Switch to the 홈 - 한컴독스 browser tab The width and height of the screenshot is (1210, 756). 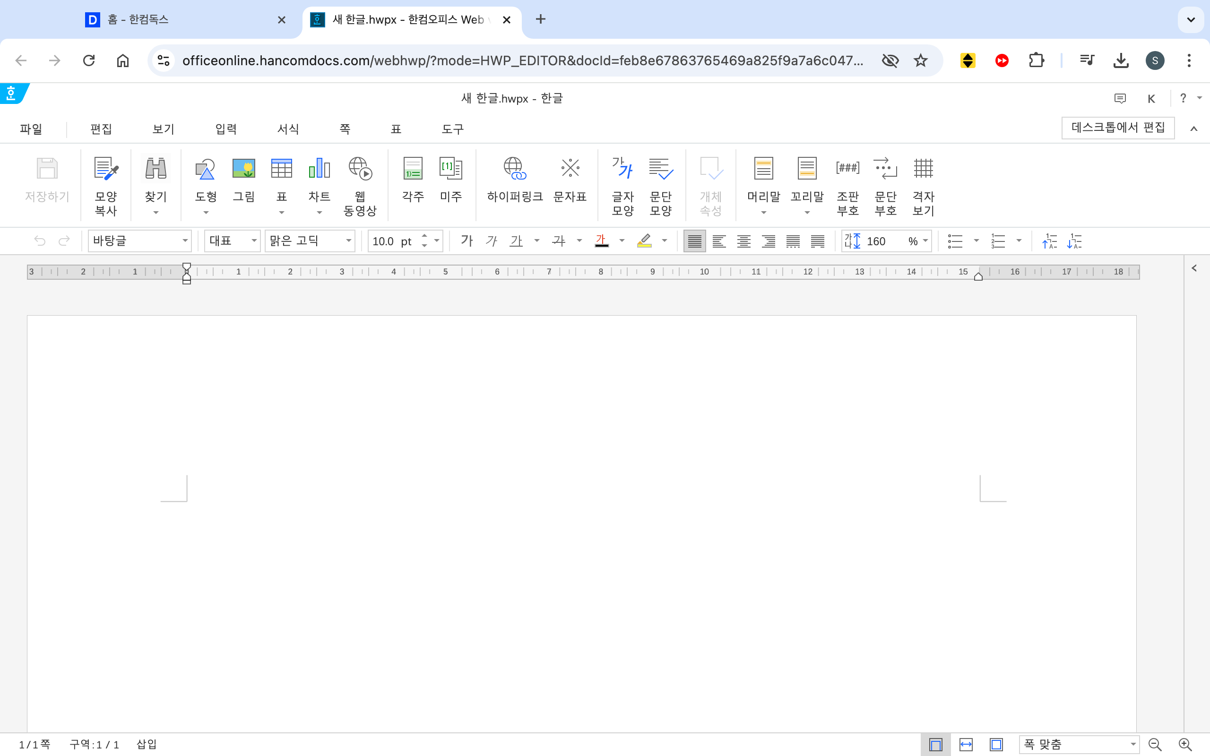(185, 20)
